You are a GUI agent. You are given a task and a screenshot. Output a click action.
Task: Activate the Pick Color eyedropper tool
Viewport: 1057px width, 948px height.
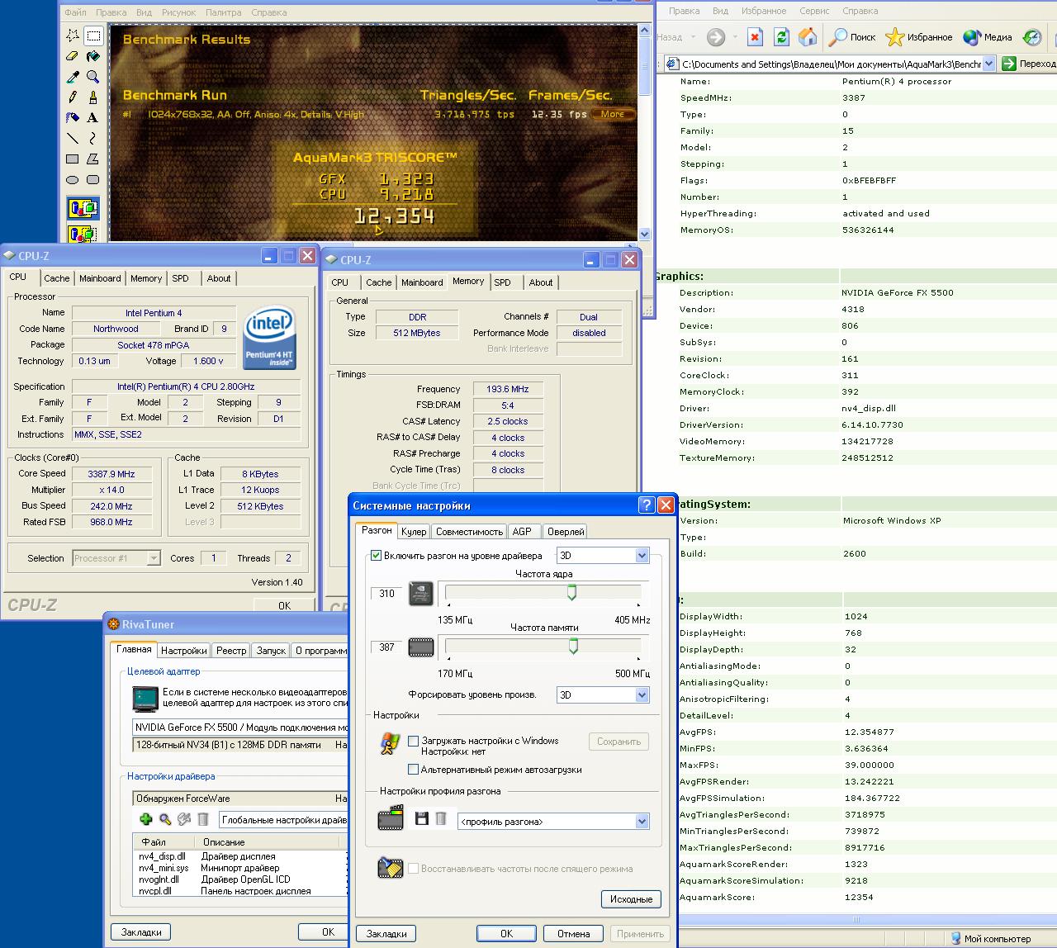pyautogui.click(x=73, y=77)
